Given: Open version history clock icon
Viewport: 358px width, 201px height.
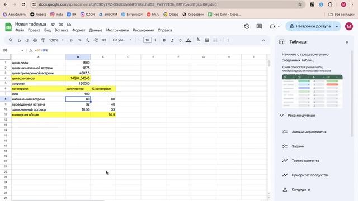Looking at the screenshot, I should point(247,26).
